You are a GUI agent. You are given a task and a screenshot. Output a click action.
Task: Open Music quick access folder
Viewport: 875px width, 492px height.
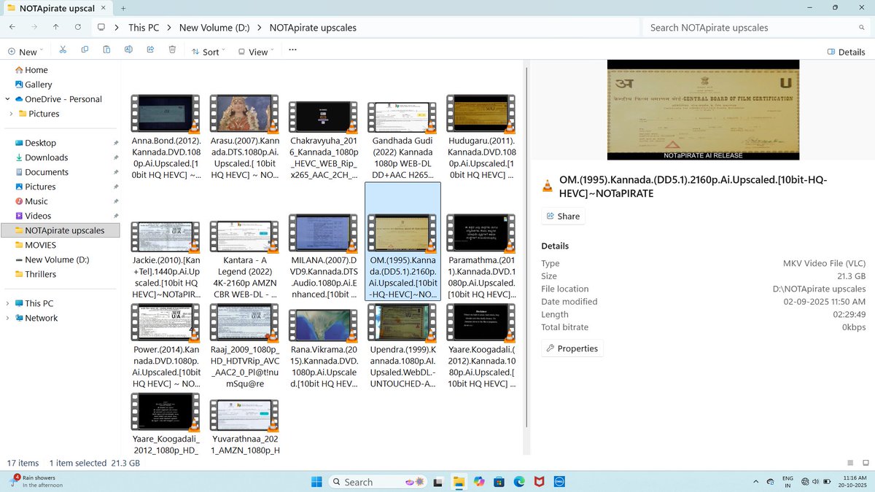31,201
